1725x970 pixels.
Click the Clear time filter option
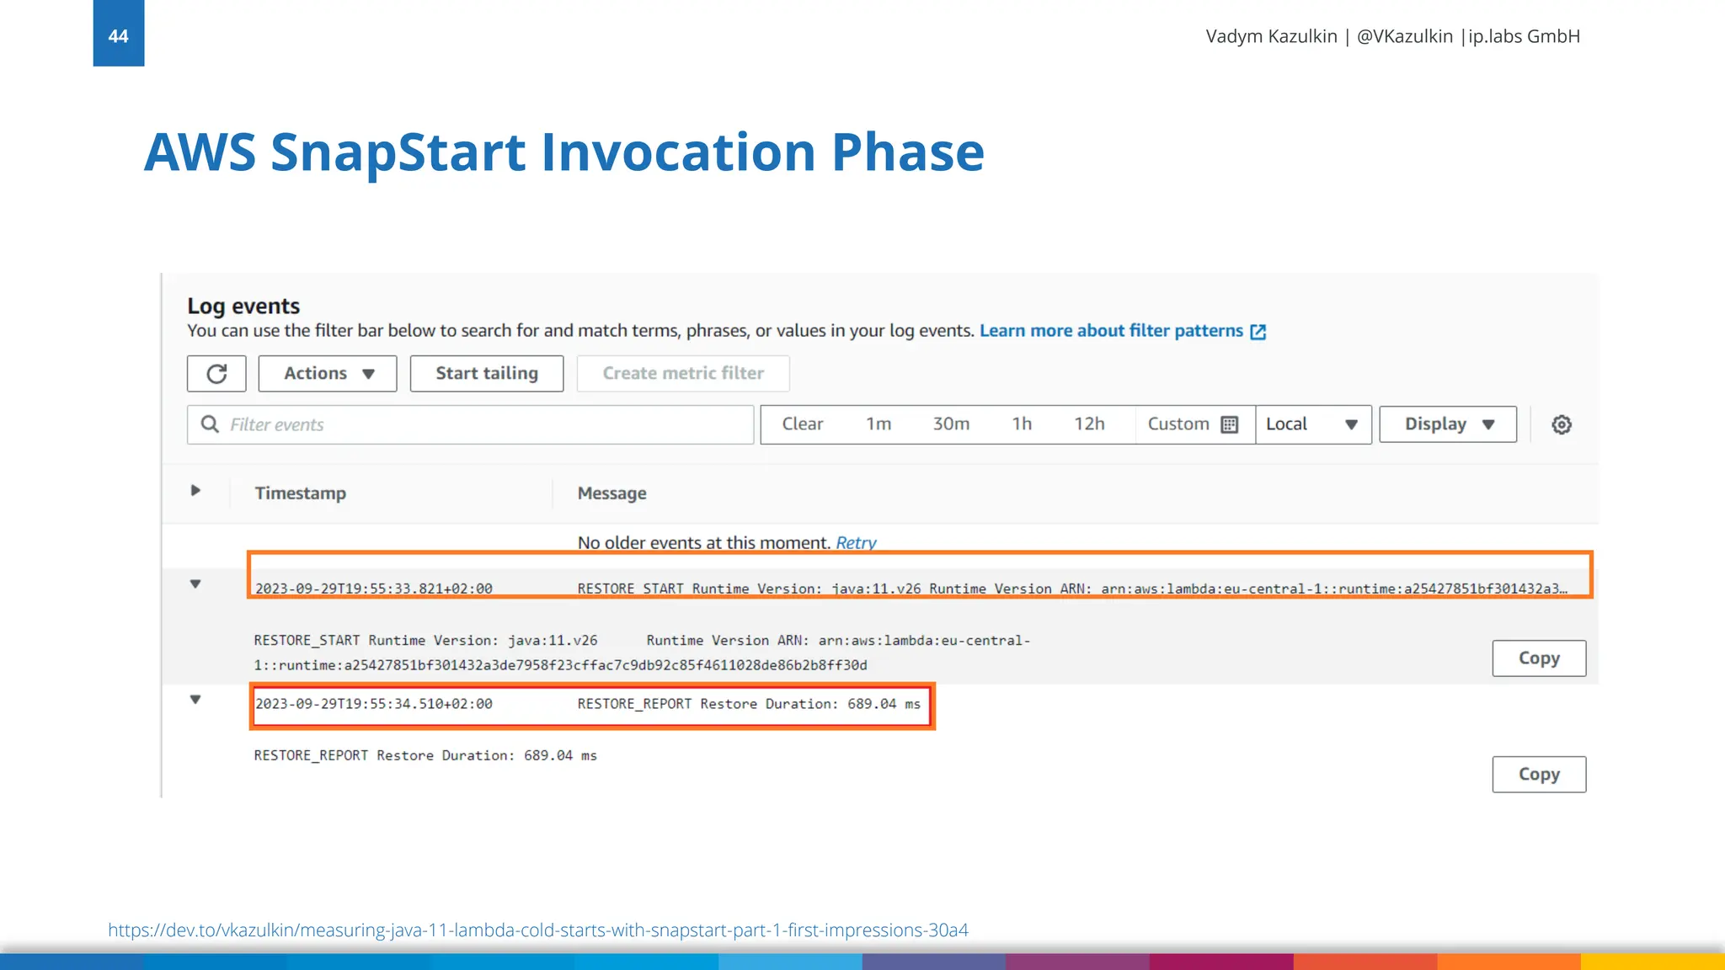click(802, 424)
